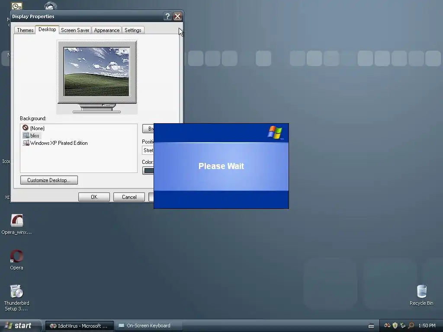Click the Windows flag logo in Please Wait box
Viewport: 443px width, 332px height.
coord(275,133)
